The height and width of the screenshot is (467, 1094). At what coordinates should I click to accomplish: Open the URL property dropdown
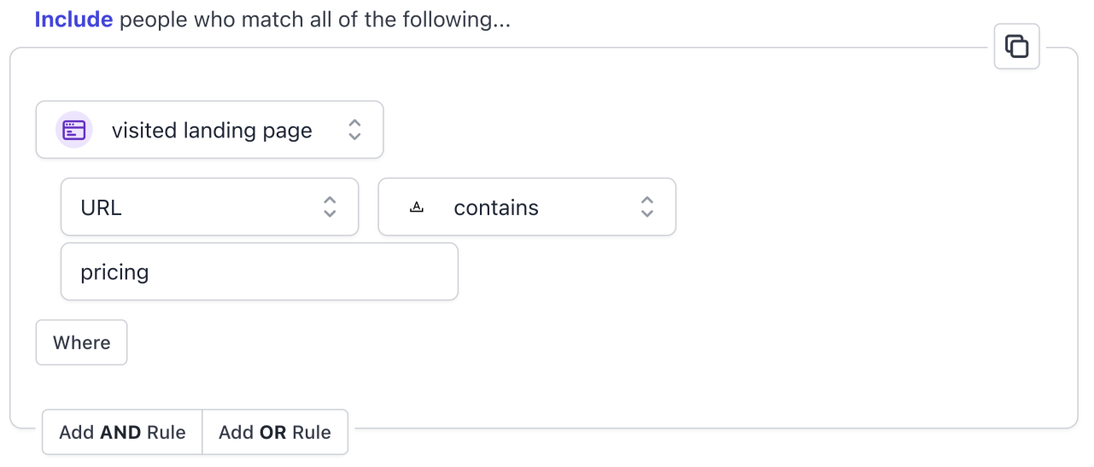pyautogui.click(x=209, y=207)
